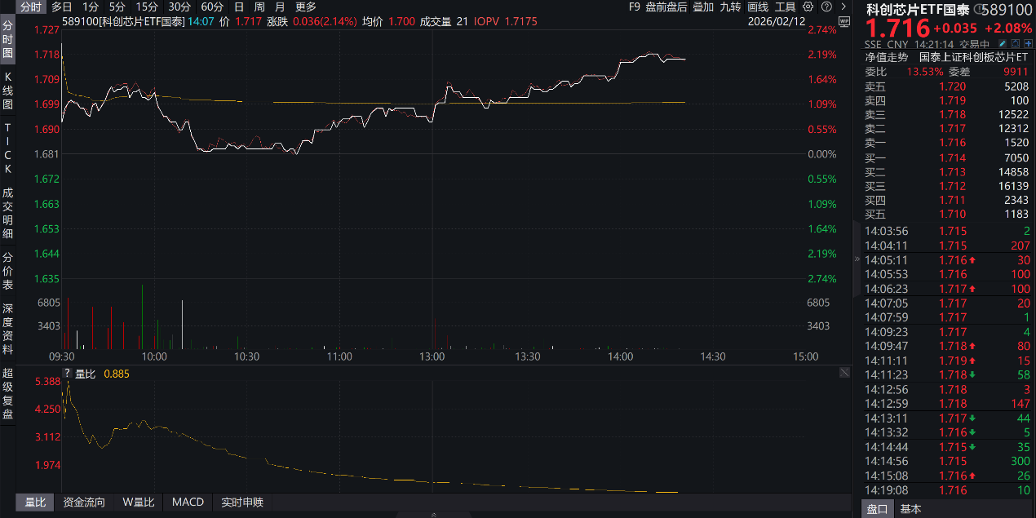The image size is (1036, 518).
Task: Expand 更多 time period options
Action: point(306,7)
